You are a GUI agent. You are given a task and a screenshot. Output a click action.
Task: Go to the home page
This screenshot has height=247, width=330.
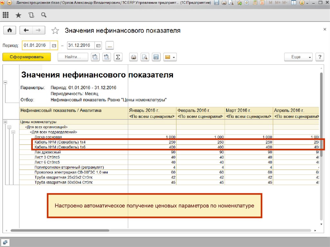click(10, 30)
